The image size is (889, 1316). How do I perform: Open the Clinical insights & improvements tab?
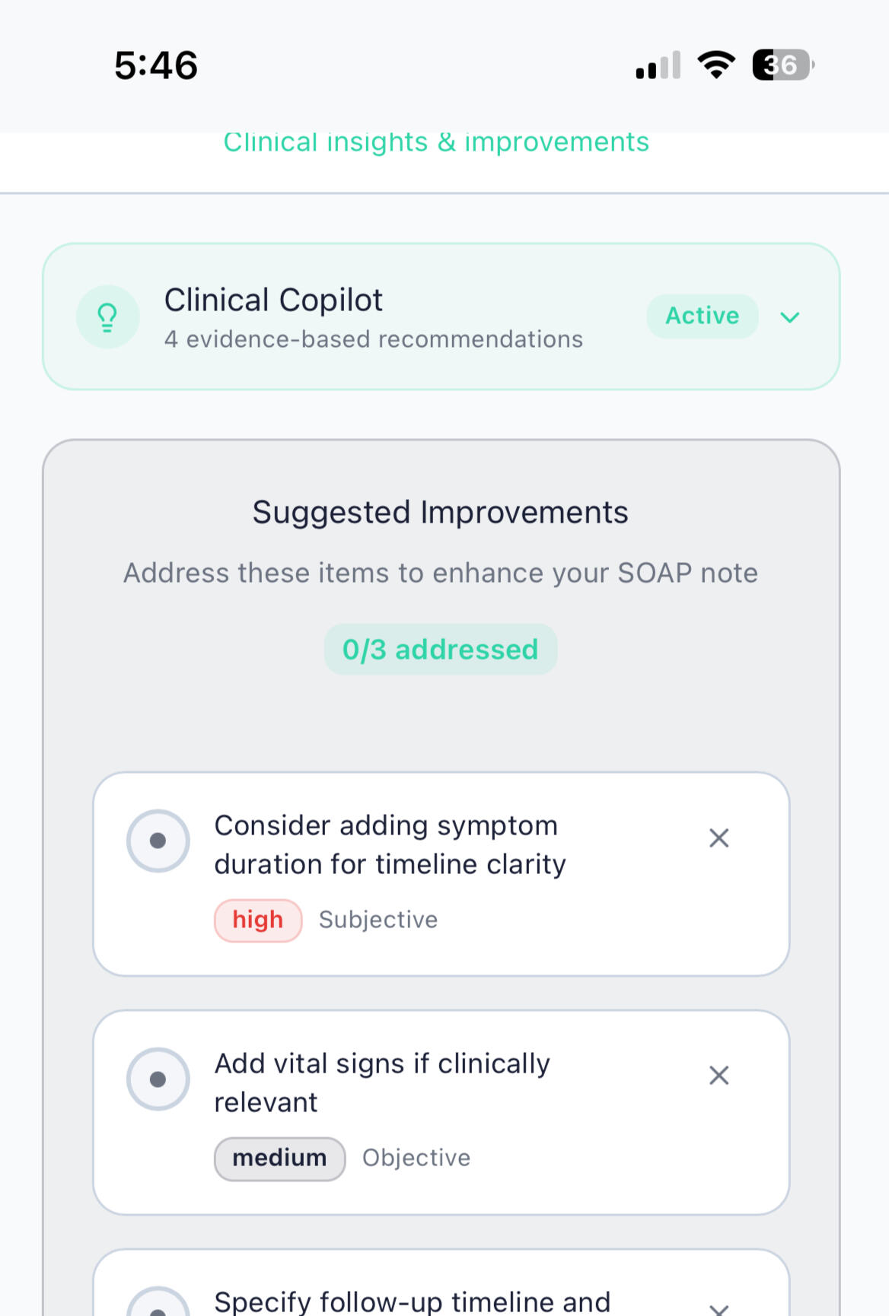coord(436,142)
